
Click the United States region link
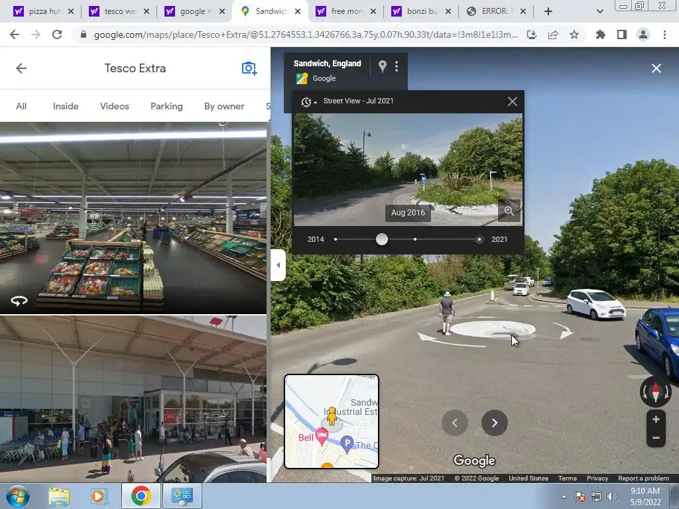click(x=528, y=479)
